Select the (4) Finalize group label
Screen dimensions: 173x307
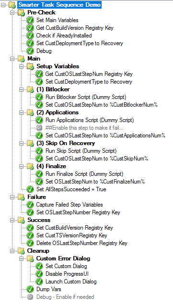tap(51, 166)
